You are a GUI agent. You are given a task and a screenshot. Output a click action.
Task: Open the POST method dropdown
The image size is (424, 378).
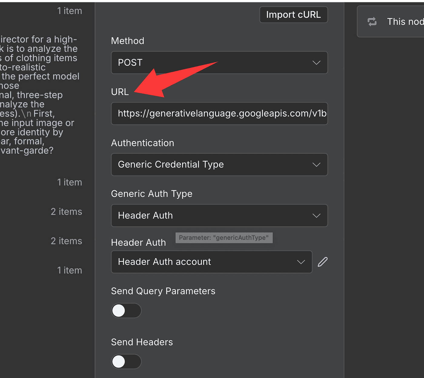219,63
